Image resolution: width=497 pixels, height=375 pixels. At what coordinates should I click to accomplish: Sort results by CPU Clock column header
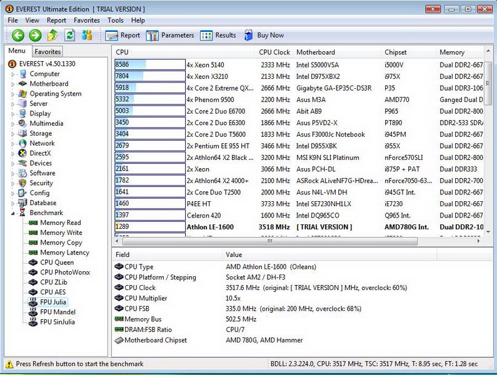pos(274,52)
